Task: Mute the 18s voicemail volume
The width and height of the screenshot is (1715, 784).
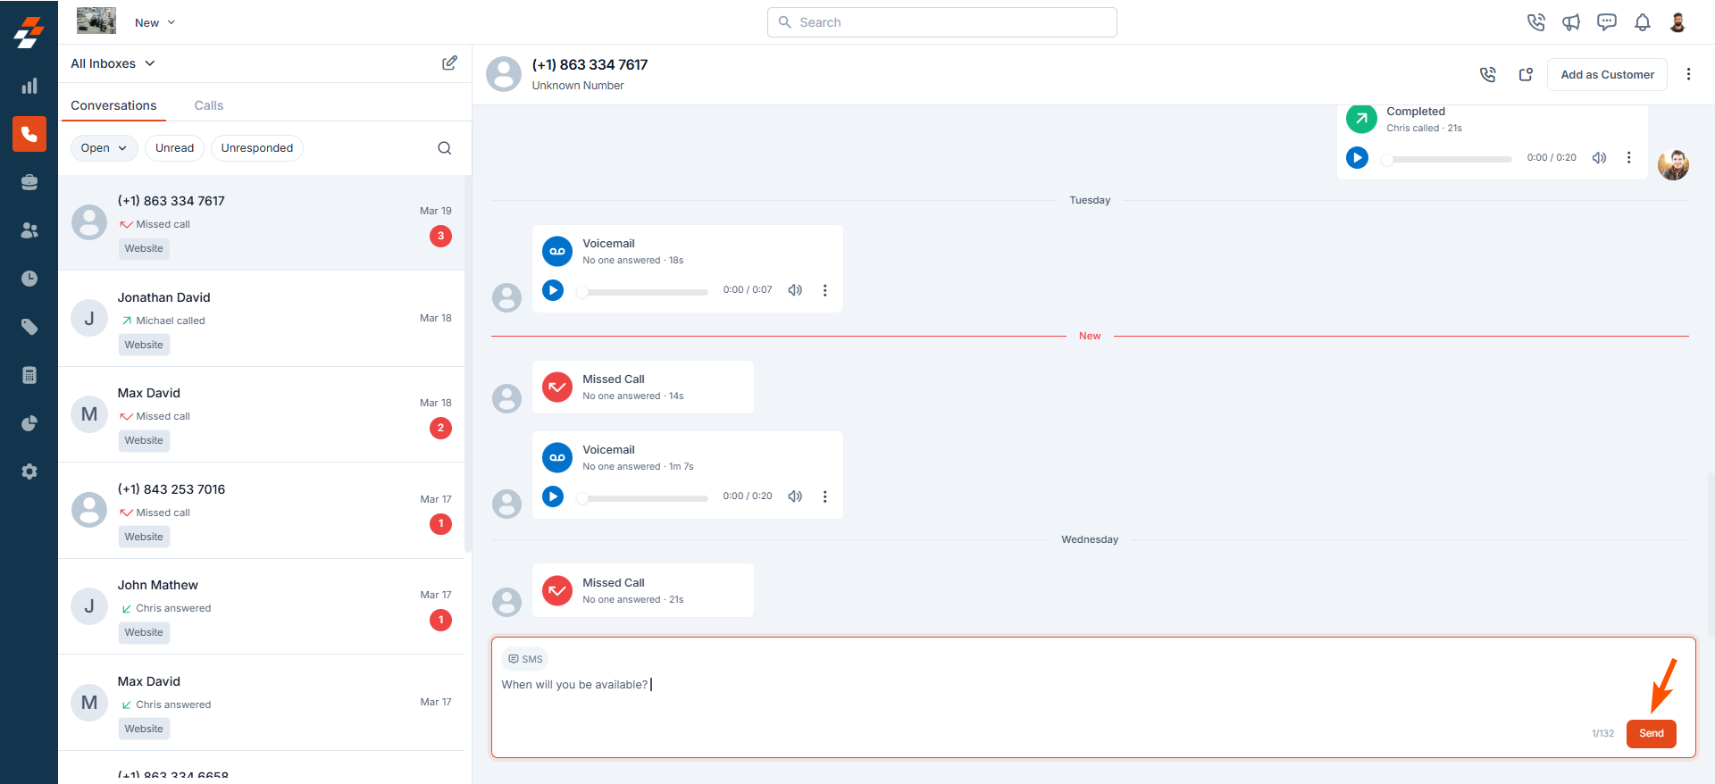Action: 795,290
